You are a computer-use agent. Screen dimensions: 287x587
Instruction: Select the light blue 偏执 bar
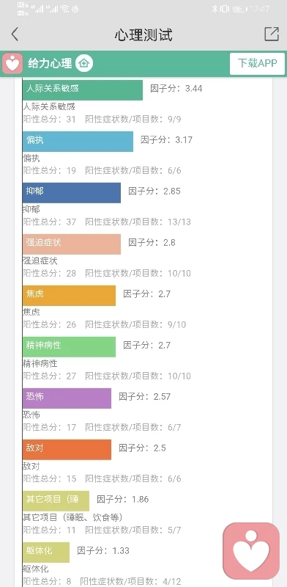click(78, 141)
